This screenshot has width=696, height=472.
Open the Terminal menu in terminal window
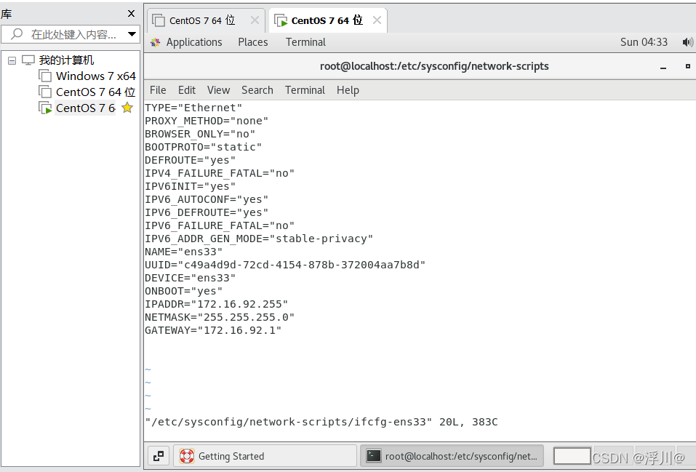tap(305, 90)
